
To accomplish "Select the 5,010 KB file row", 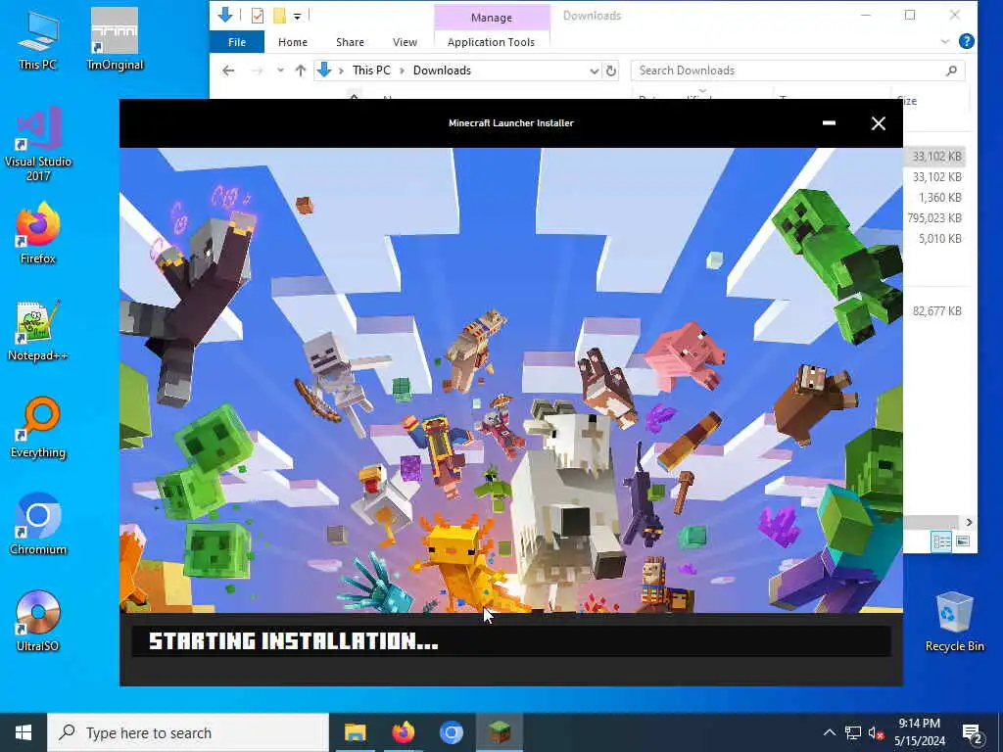I will tap(934, 239).
